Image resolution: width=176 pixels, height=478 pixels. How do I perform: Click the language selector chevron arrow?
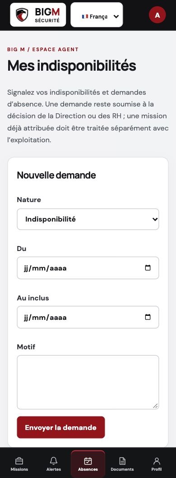click(x=116, y=16)
